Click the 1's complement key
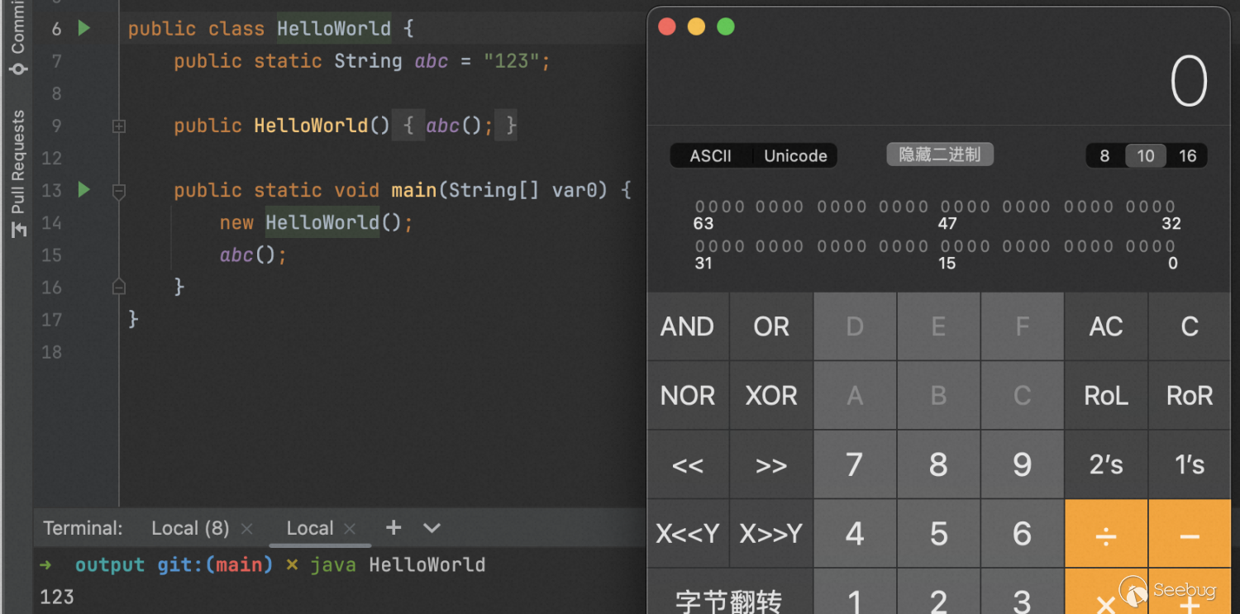Image resolution: width=1240 pixels, height=614 pixels. tap(1190, 465)
